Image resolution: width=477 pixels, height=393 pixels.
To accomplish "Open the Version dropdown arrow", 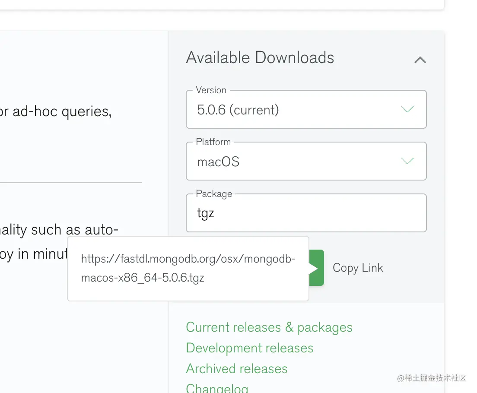I will [407, 109].
